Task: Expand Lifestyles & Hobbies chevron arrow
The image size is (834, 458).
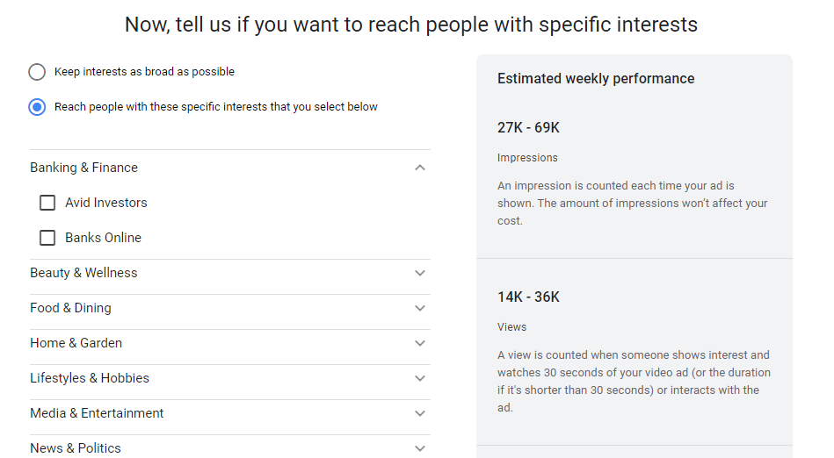Action: pyautogui.click(x=420, y=378)
